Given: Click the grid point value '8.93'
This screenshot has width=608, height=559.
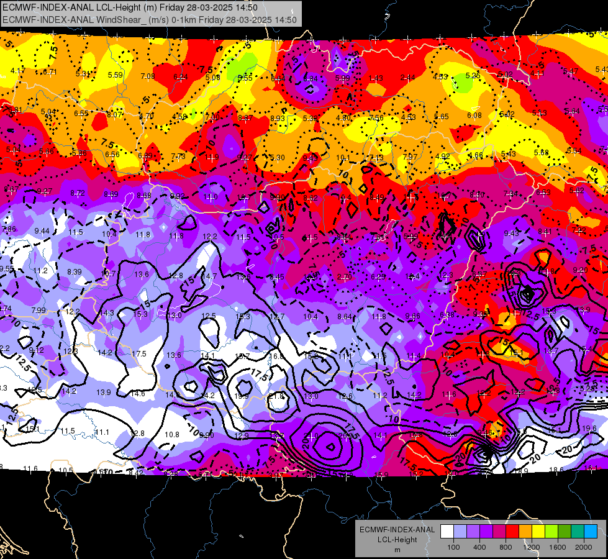Looking at the screenshot, I should tap(278, 118).
